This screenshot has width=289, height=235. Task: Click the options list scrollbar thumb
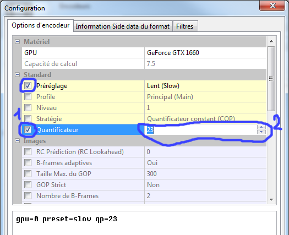[x=271, y=79]
